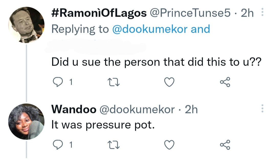This screenshot has height=160, width=276.
Task: Like the #RamoniOfLagos tweet
Action: 169,82
